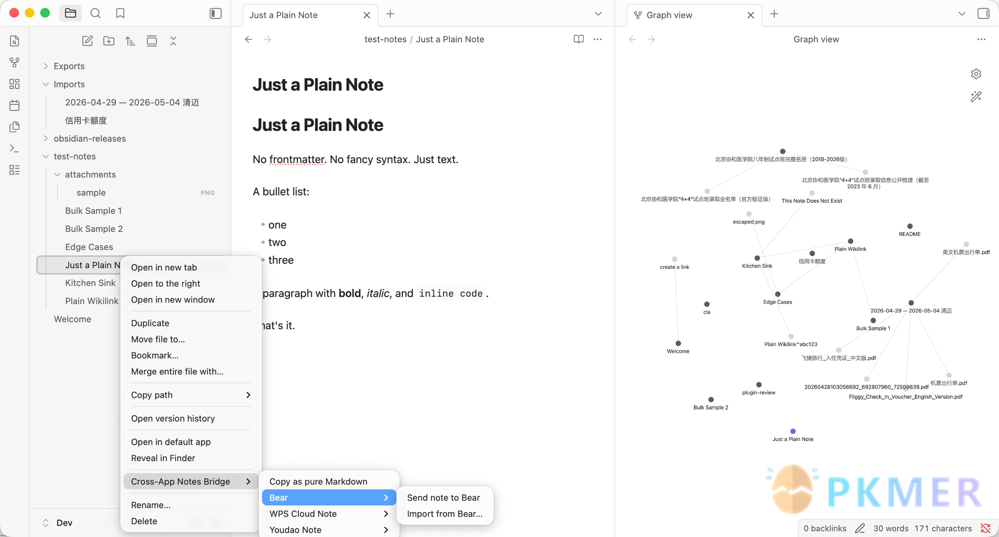Image resolution: width=999 pixels, height=537 pixels.
Task: Choose Send note to Bear
Action: (445, 497)
